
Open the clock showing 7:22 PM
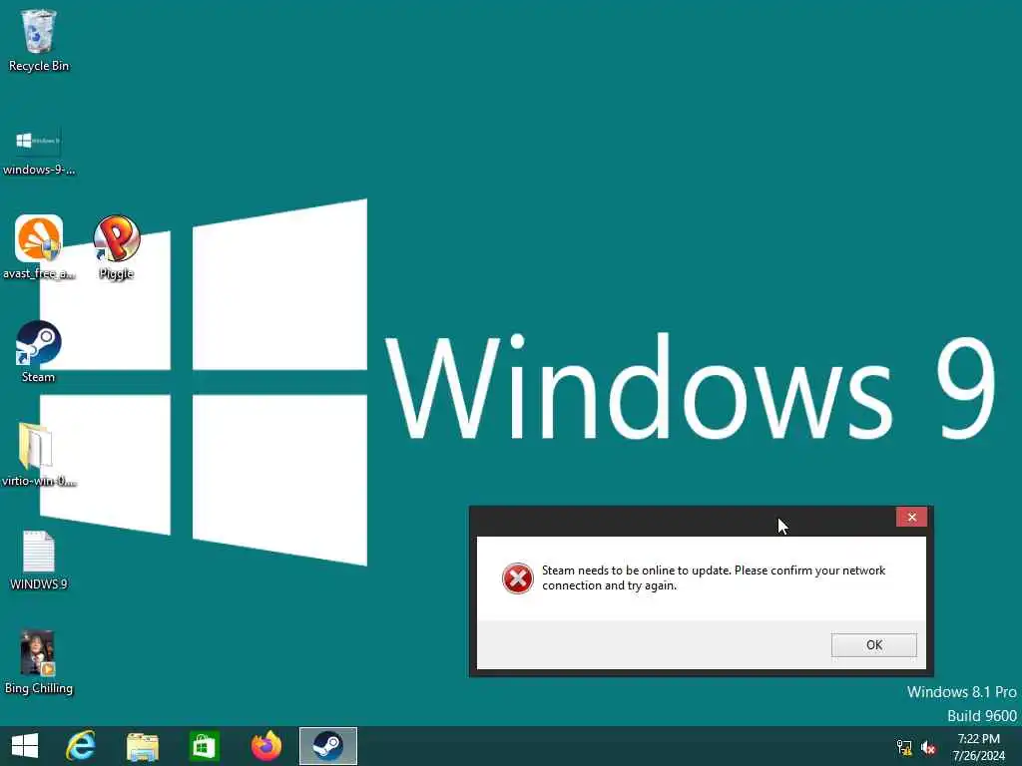click(978, 747)
